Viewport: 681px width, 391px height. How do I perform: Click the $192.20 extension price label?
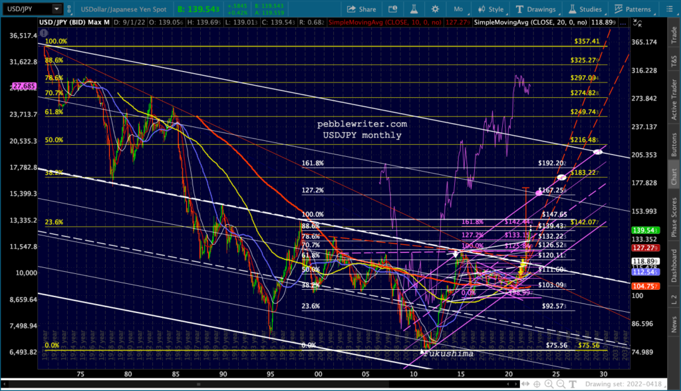point(552,164)
